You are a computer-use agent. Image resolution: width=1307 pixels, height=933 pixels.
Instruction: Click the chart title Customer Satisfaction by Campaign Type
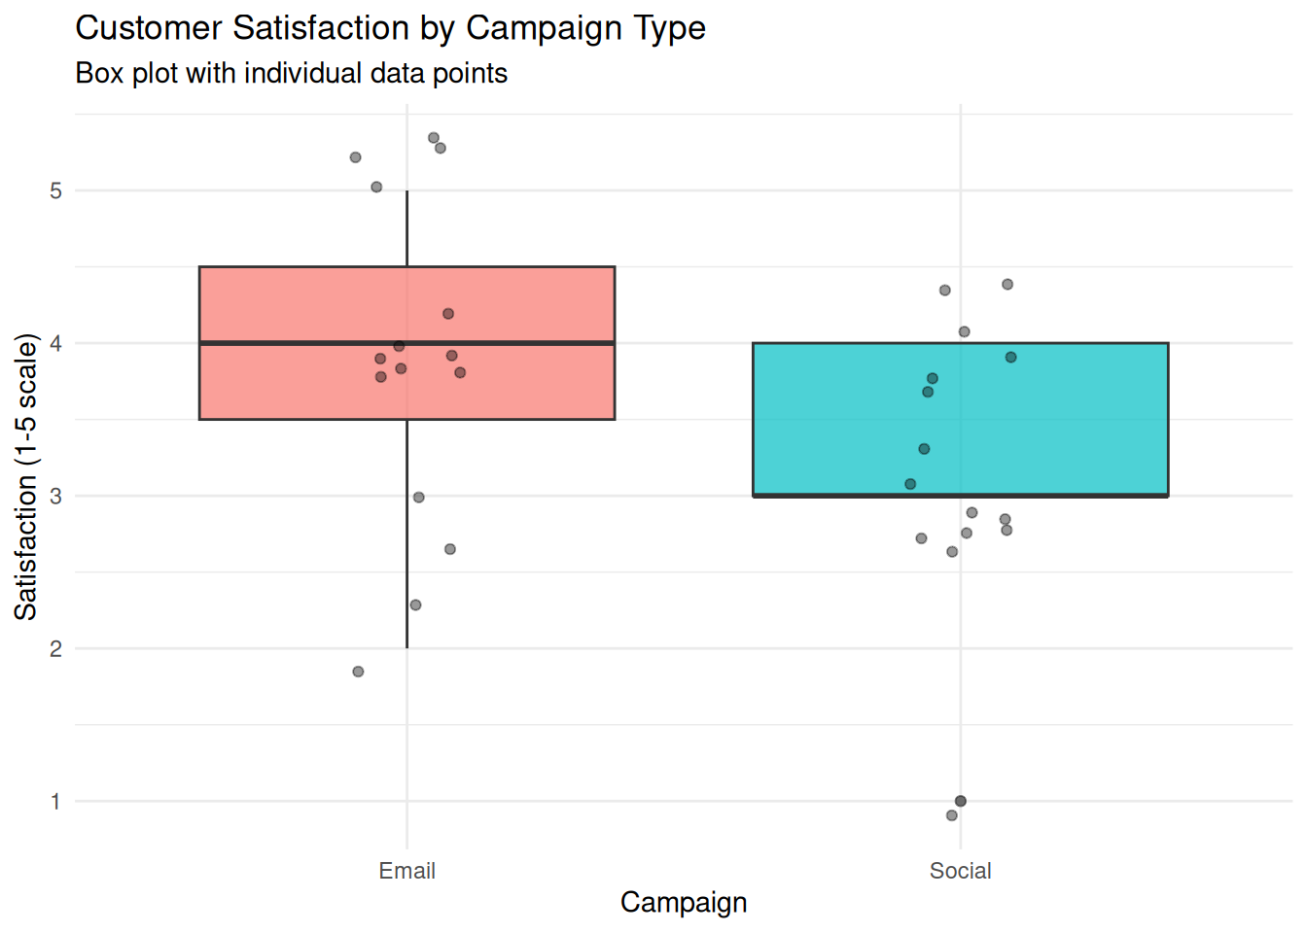(x=390, y=28)
